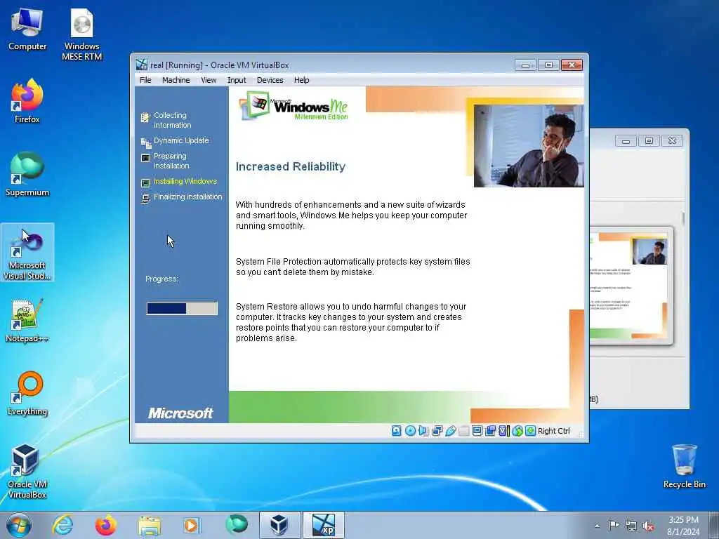Click the 'Finalizing installation' setup step

point(182,197)
